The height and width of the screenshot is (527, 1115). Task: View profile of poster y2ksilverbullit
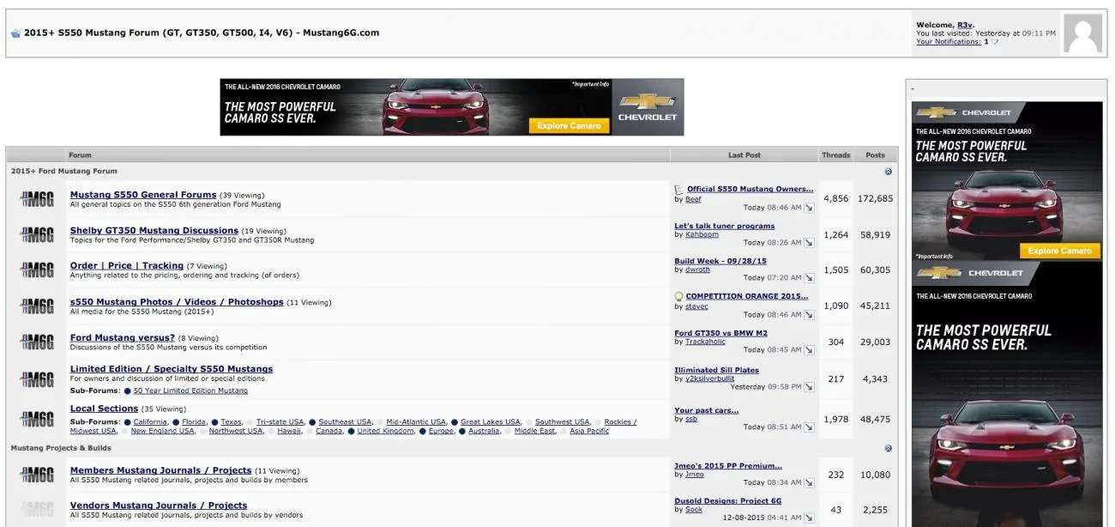click(x=709, y=379)
